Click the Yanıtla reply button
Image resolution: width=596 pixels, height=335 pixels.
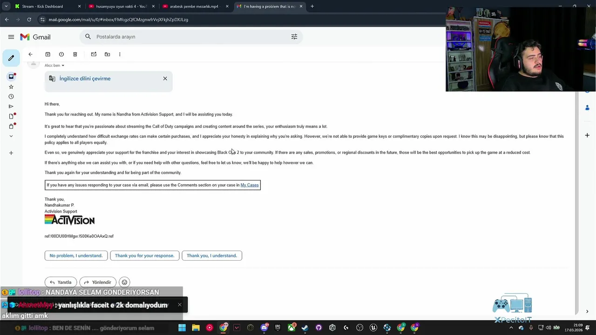[x=61, y=282]
